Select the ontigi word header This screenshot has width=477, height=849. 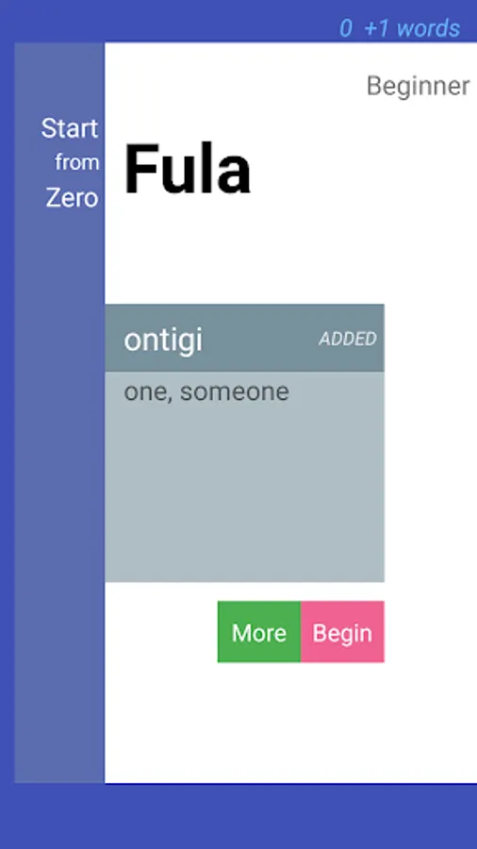click(x=244, y=338)
